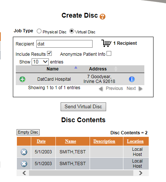Click the Recipient search input field

[x=64, y=44]
